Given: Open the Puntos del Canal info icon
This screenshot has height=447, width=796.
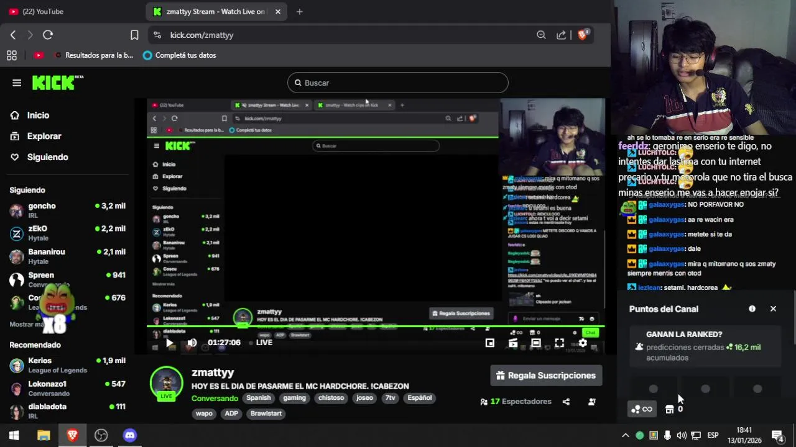Looking at the screenshot, I should point(752,309).
